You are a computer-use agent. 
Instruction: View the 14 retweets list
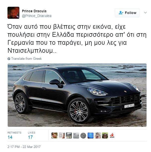click(x=14, y=135)
